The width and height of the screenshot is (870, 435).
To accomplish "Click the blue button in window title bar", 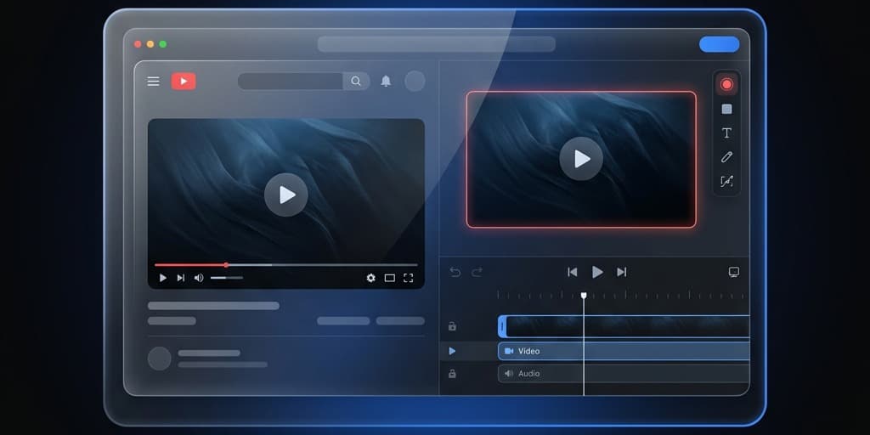I will [x=719, y=44].
